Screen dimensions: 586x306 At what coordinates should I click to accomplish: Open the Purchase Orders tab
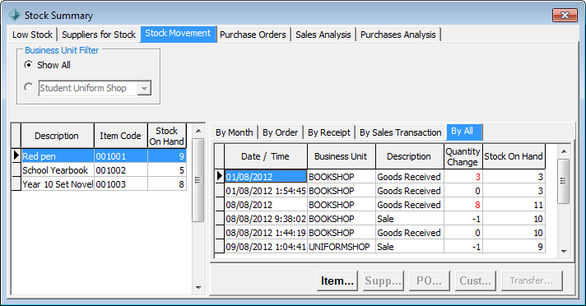pos(253,35)
